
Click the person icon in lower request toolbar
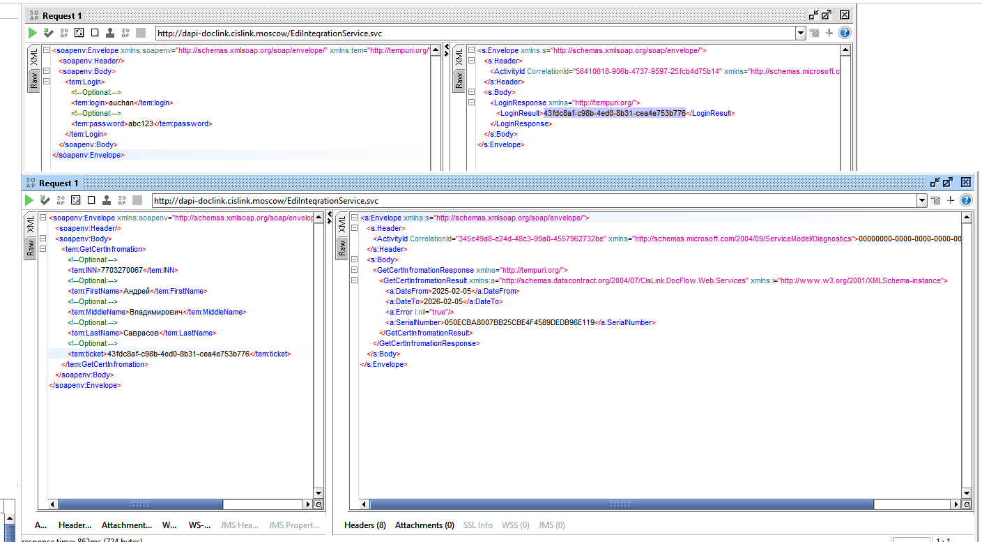[107, 200]
